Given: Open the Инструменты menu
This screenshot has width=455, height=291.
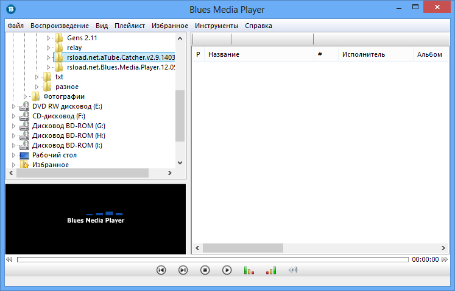Looking at the screenshot, I should click(x=216, y=26).
